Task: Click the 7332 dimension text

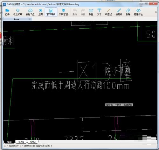Action: point(74,138)
